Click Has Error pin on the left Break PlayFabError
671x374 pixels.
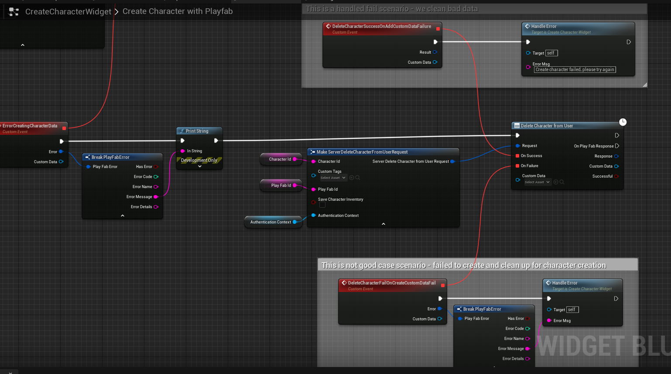pyautogui.click(x=156, y=167)
